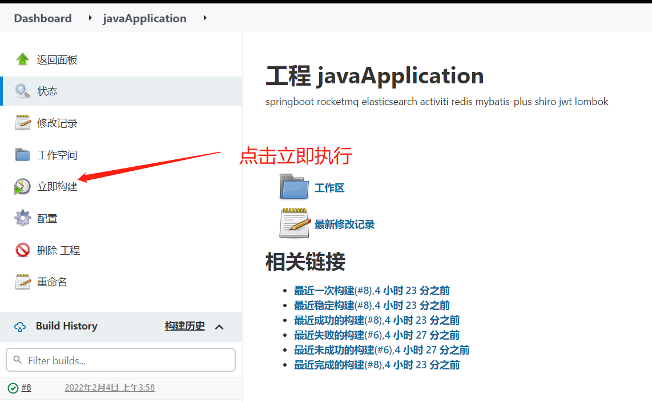Open the 最近成功的构建(#8) link
Viewport: 652px width, 402px height.
coord(377,320)
